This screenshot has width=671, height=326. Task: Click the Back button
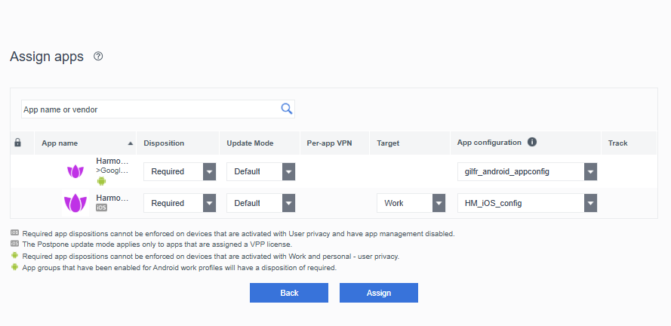point(289,293)
